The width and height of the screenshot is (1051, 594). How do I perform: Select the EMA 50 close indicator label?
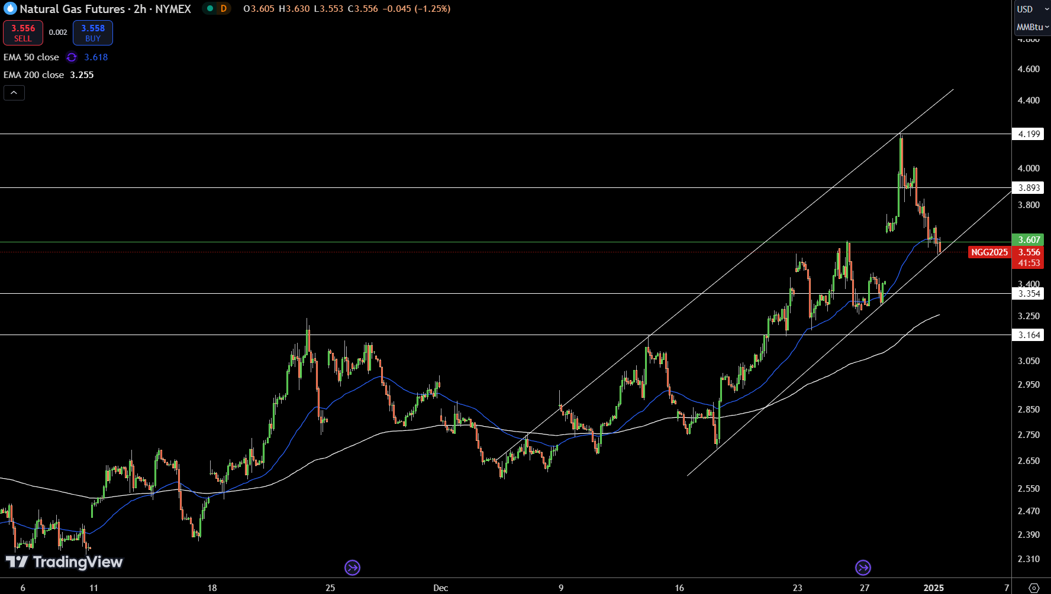(x=31, y=57)
